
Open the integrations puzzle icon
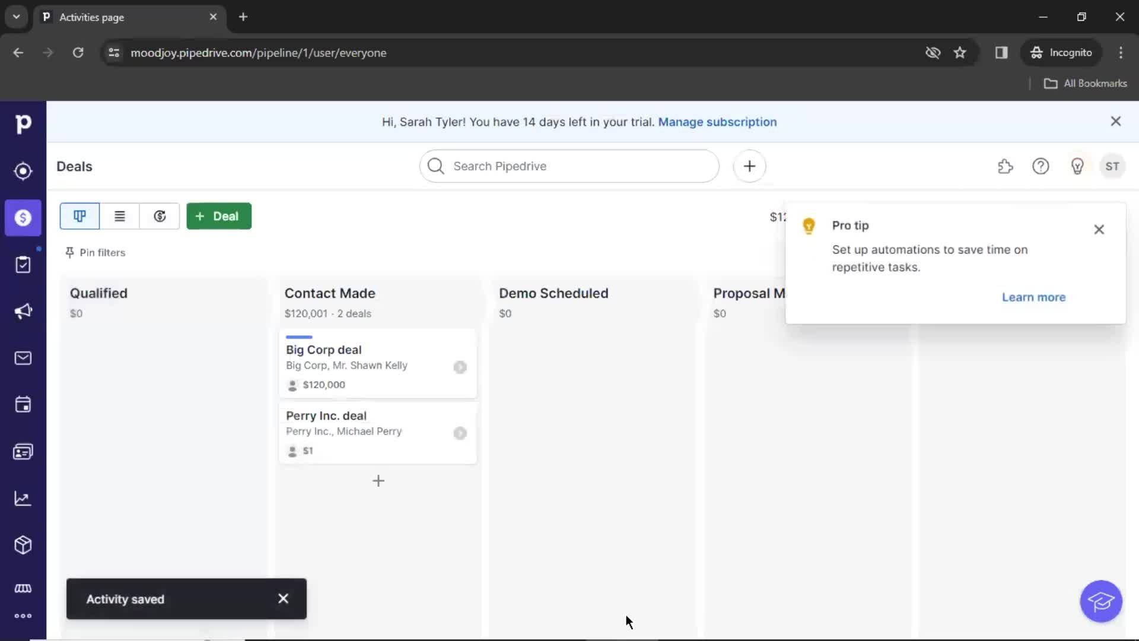coord(1006,166)
